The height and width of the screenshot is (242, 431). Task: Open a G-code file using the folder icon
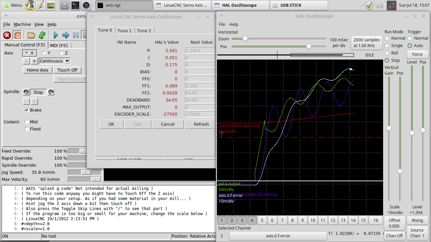31,35
